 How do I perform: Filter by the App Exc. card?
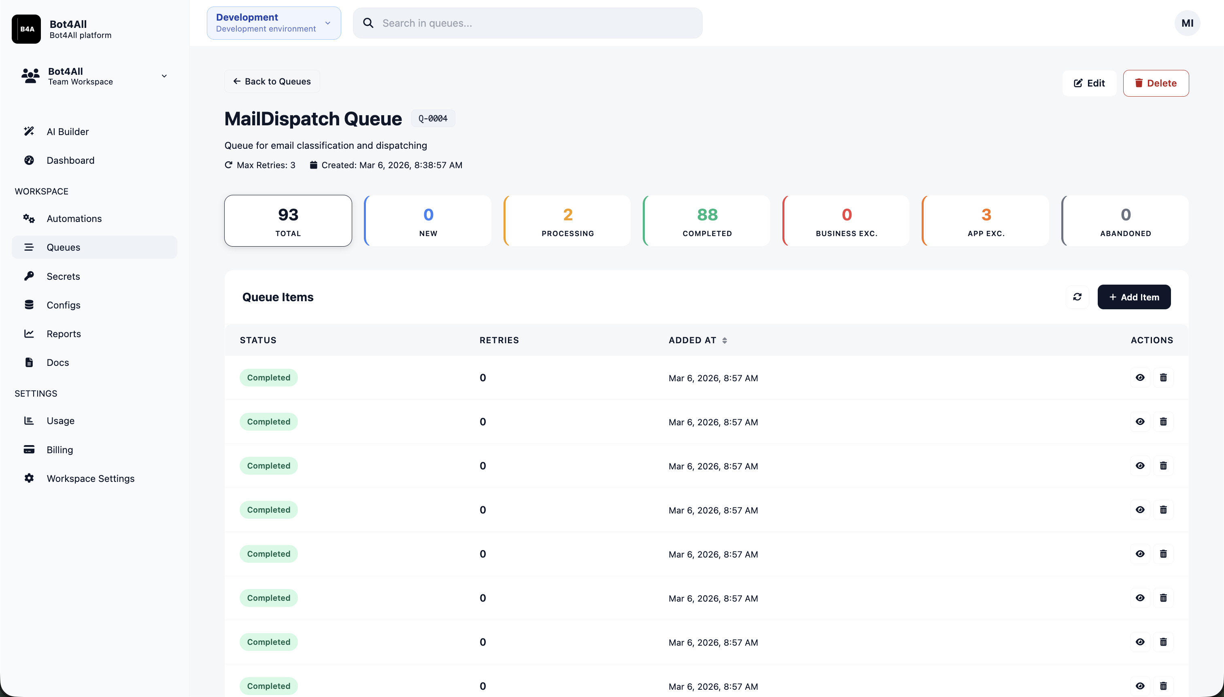(985, 221)
